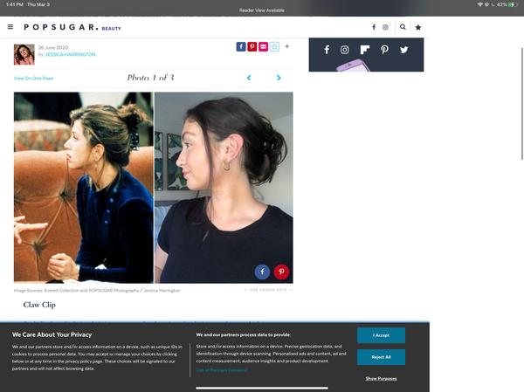Image resolution: width=524 pixels, height=392 pixels.
Task: Open the hamburger navigation menu
Action: coord(10,27)
